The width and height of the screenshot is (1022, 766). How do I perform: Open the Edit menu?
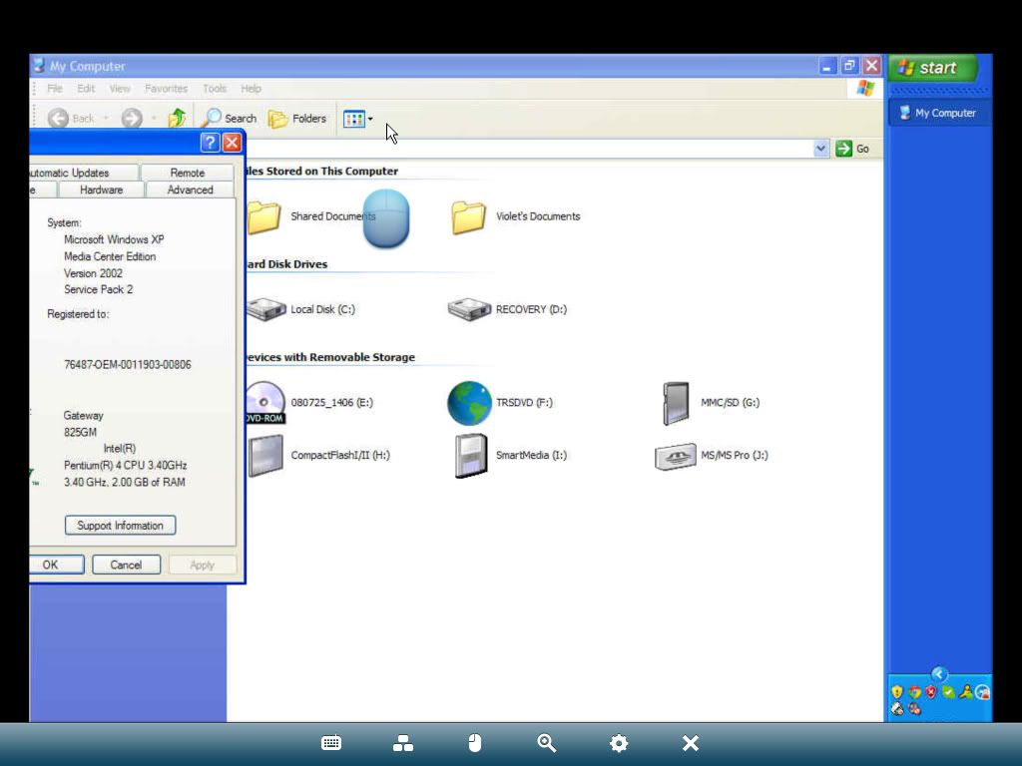86,89
